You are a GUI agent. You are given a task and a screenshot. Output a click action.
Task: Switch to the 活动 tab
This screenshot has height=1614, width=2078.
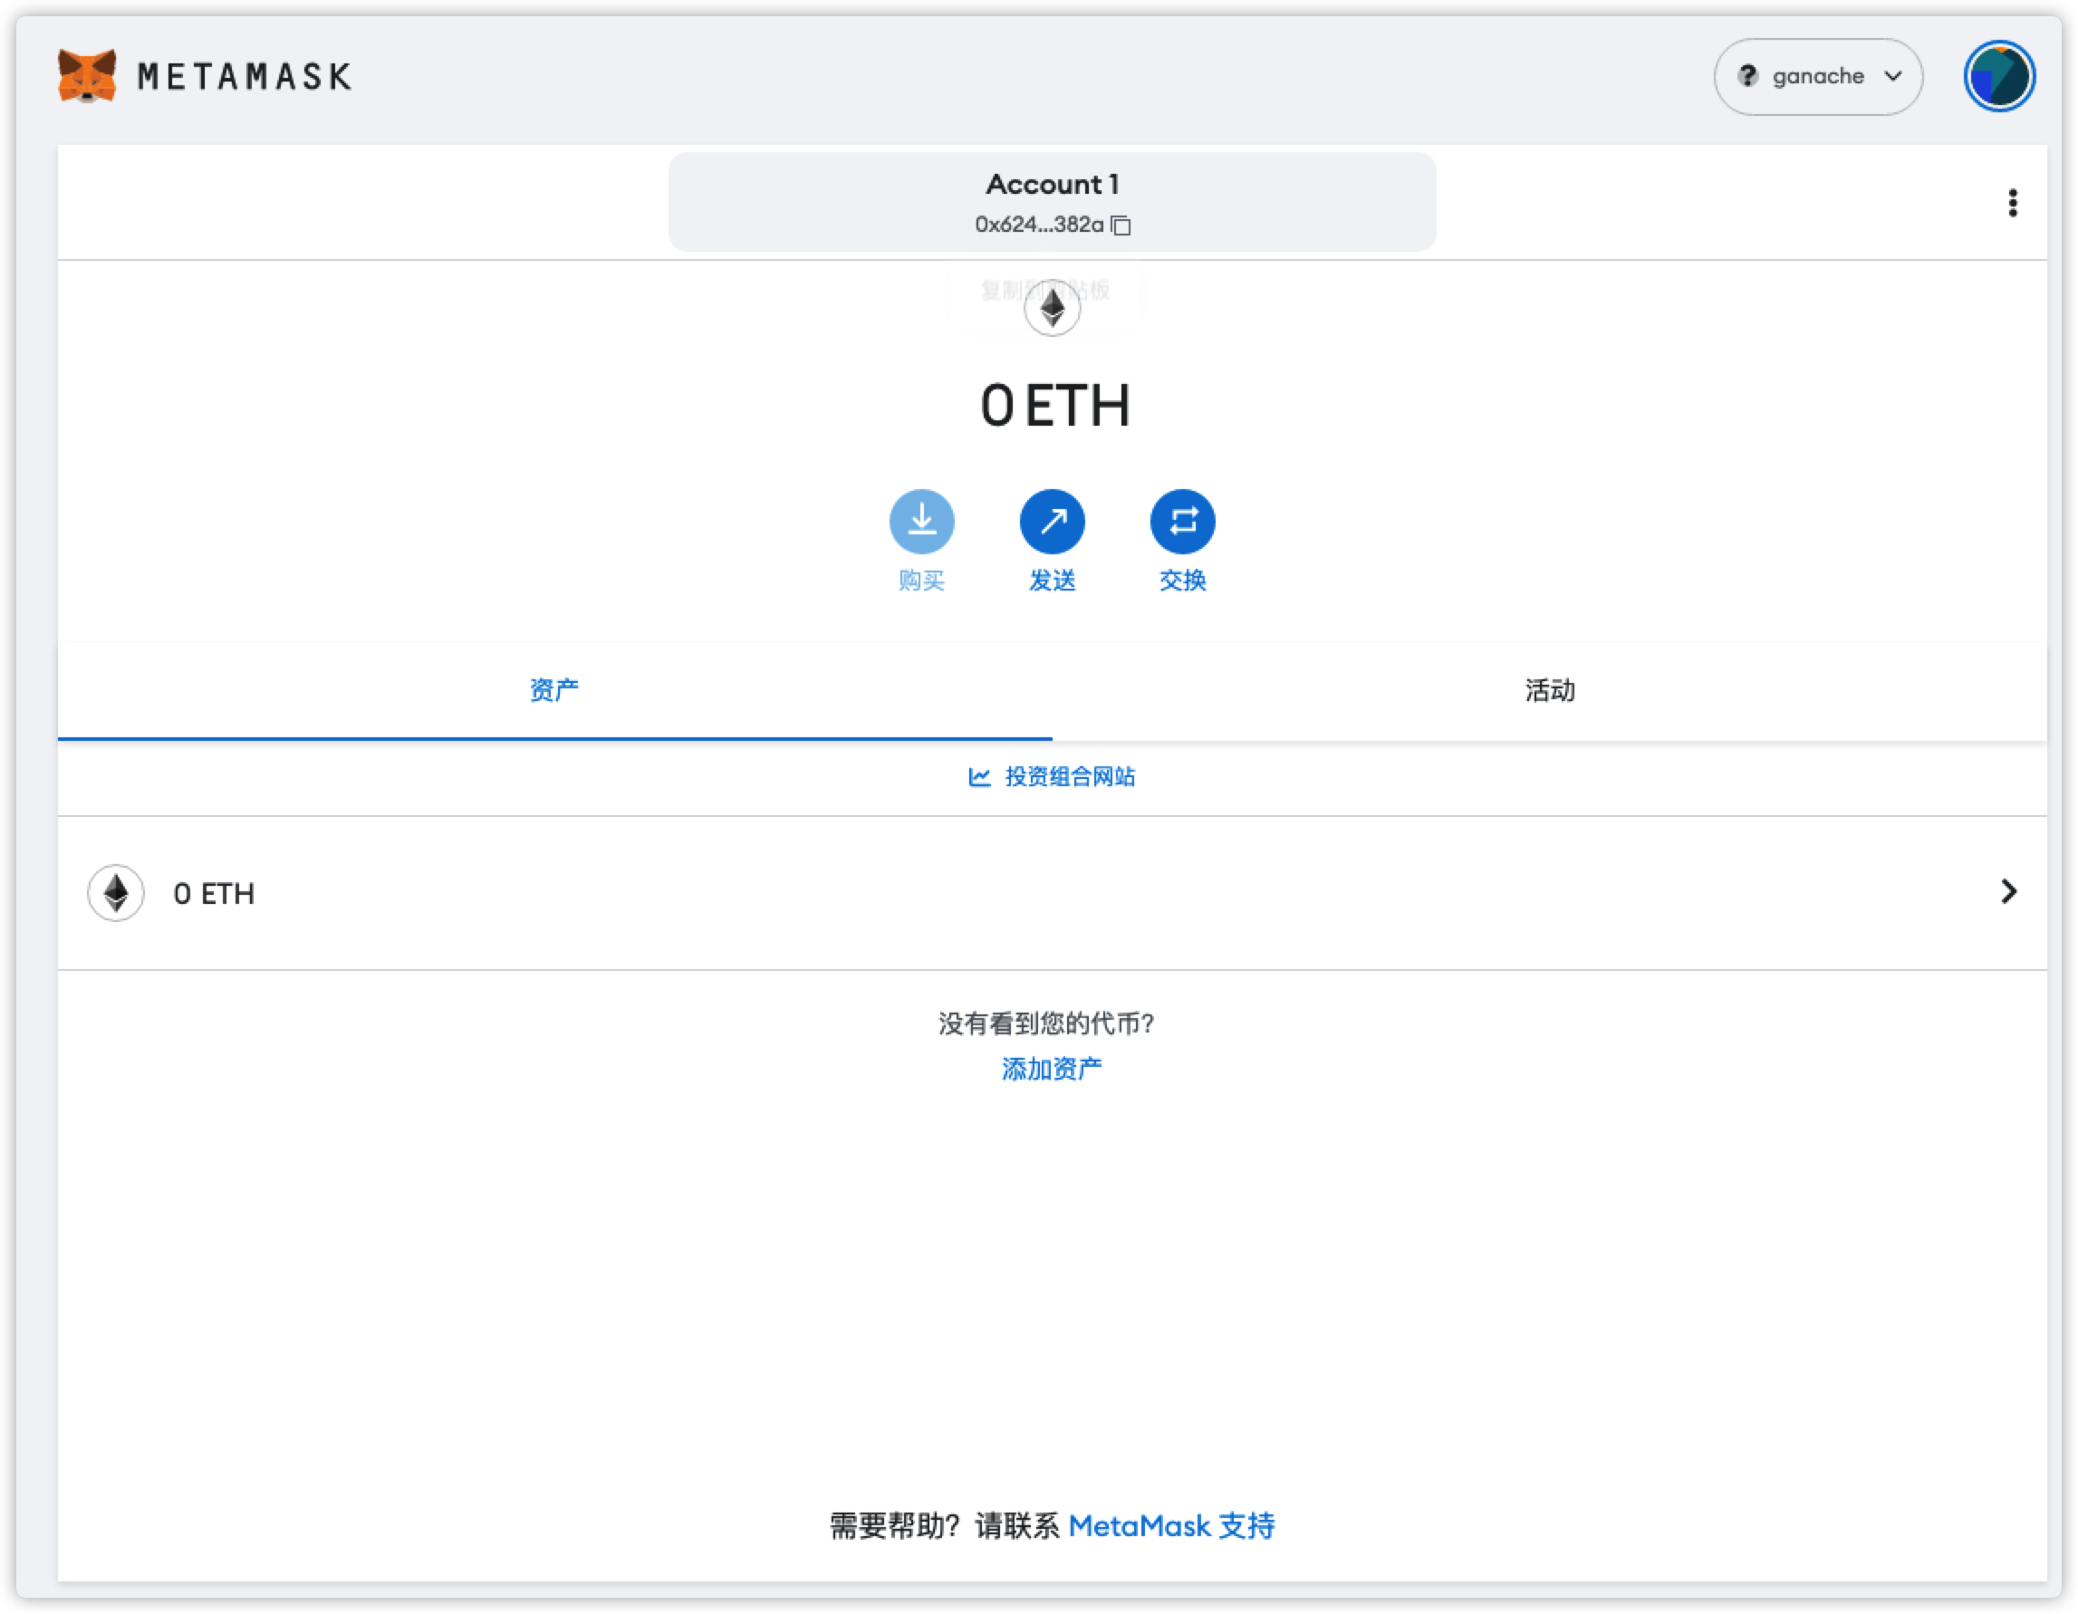(1549, 690)
